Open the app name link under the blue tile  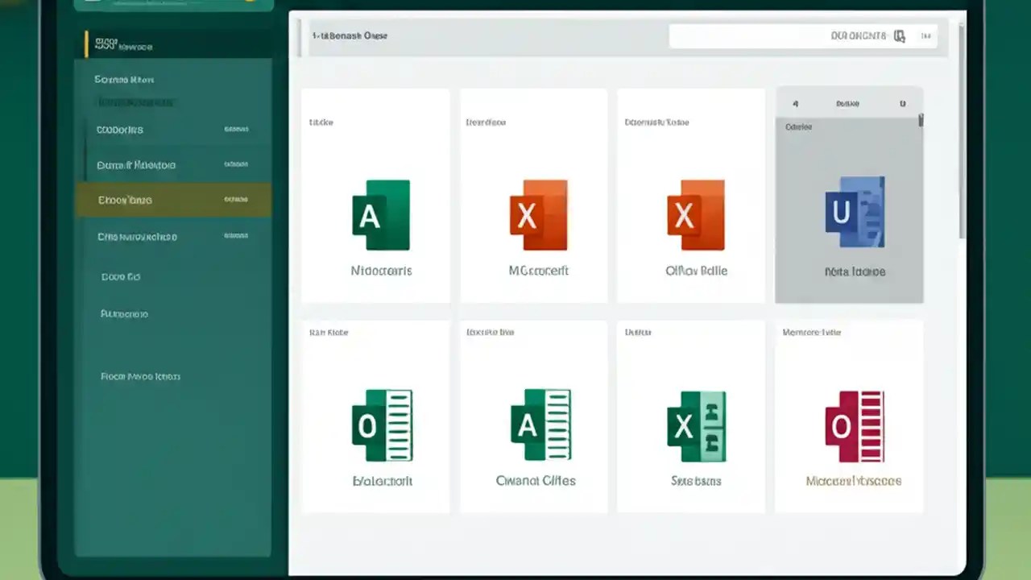click(855, 271)
